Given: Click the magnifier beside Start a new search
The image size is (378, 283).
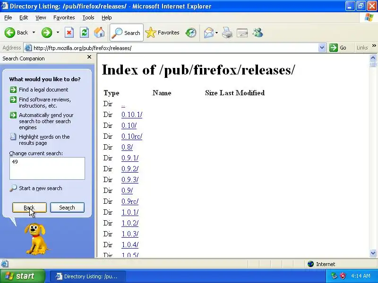Looking at the screenshot, I should [x=13, y=188].
